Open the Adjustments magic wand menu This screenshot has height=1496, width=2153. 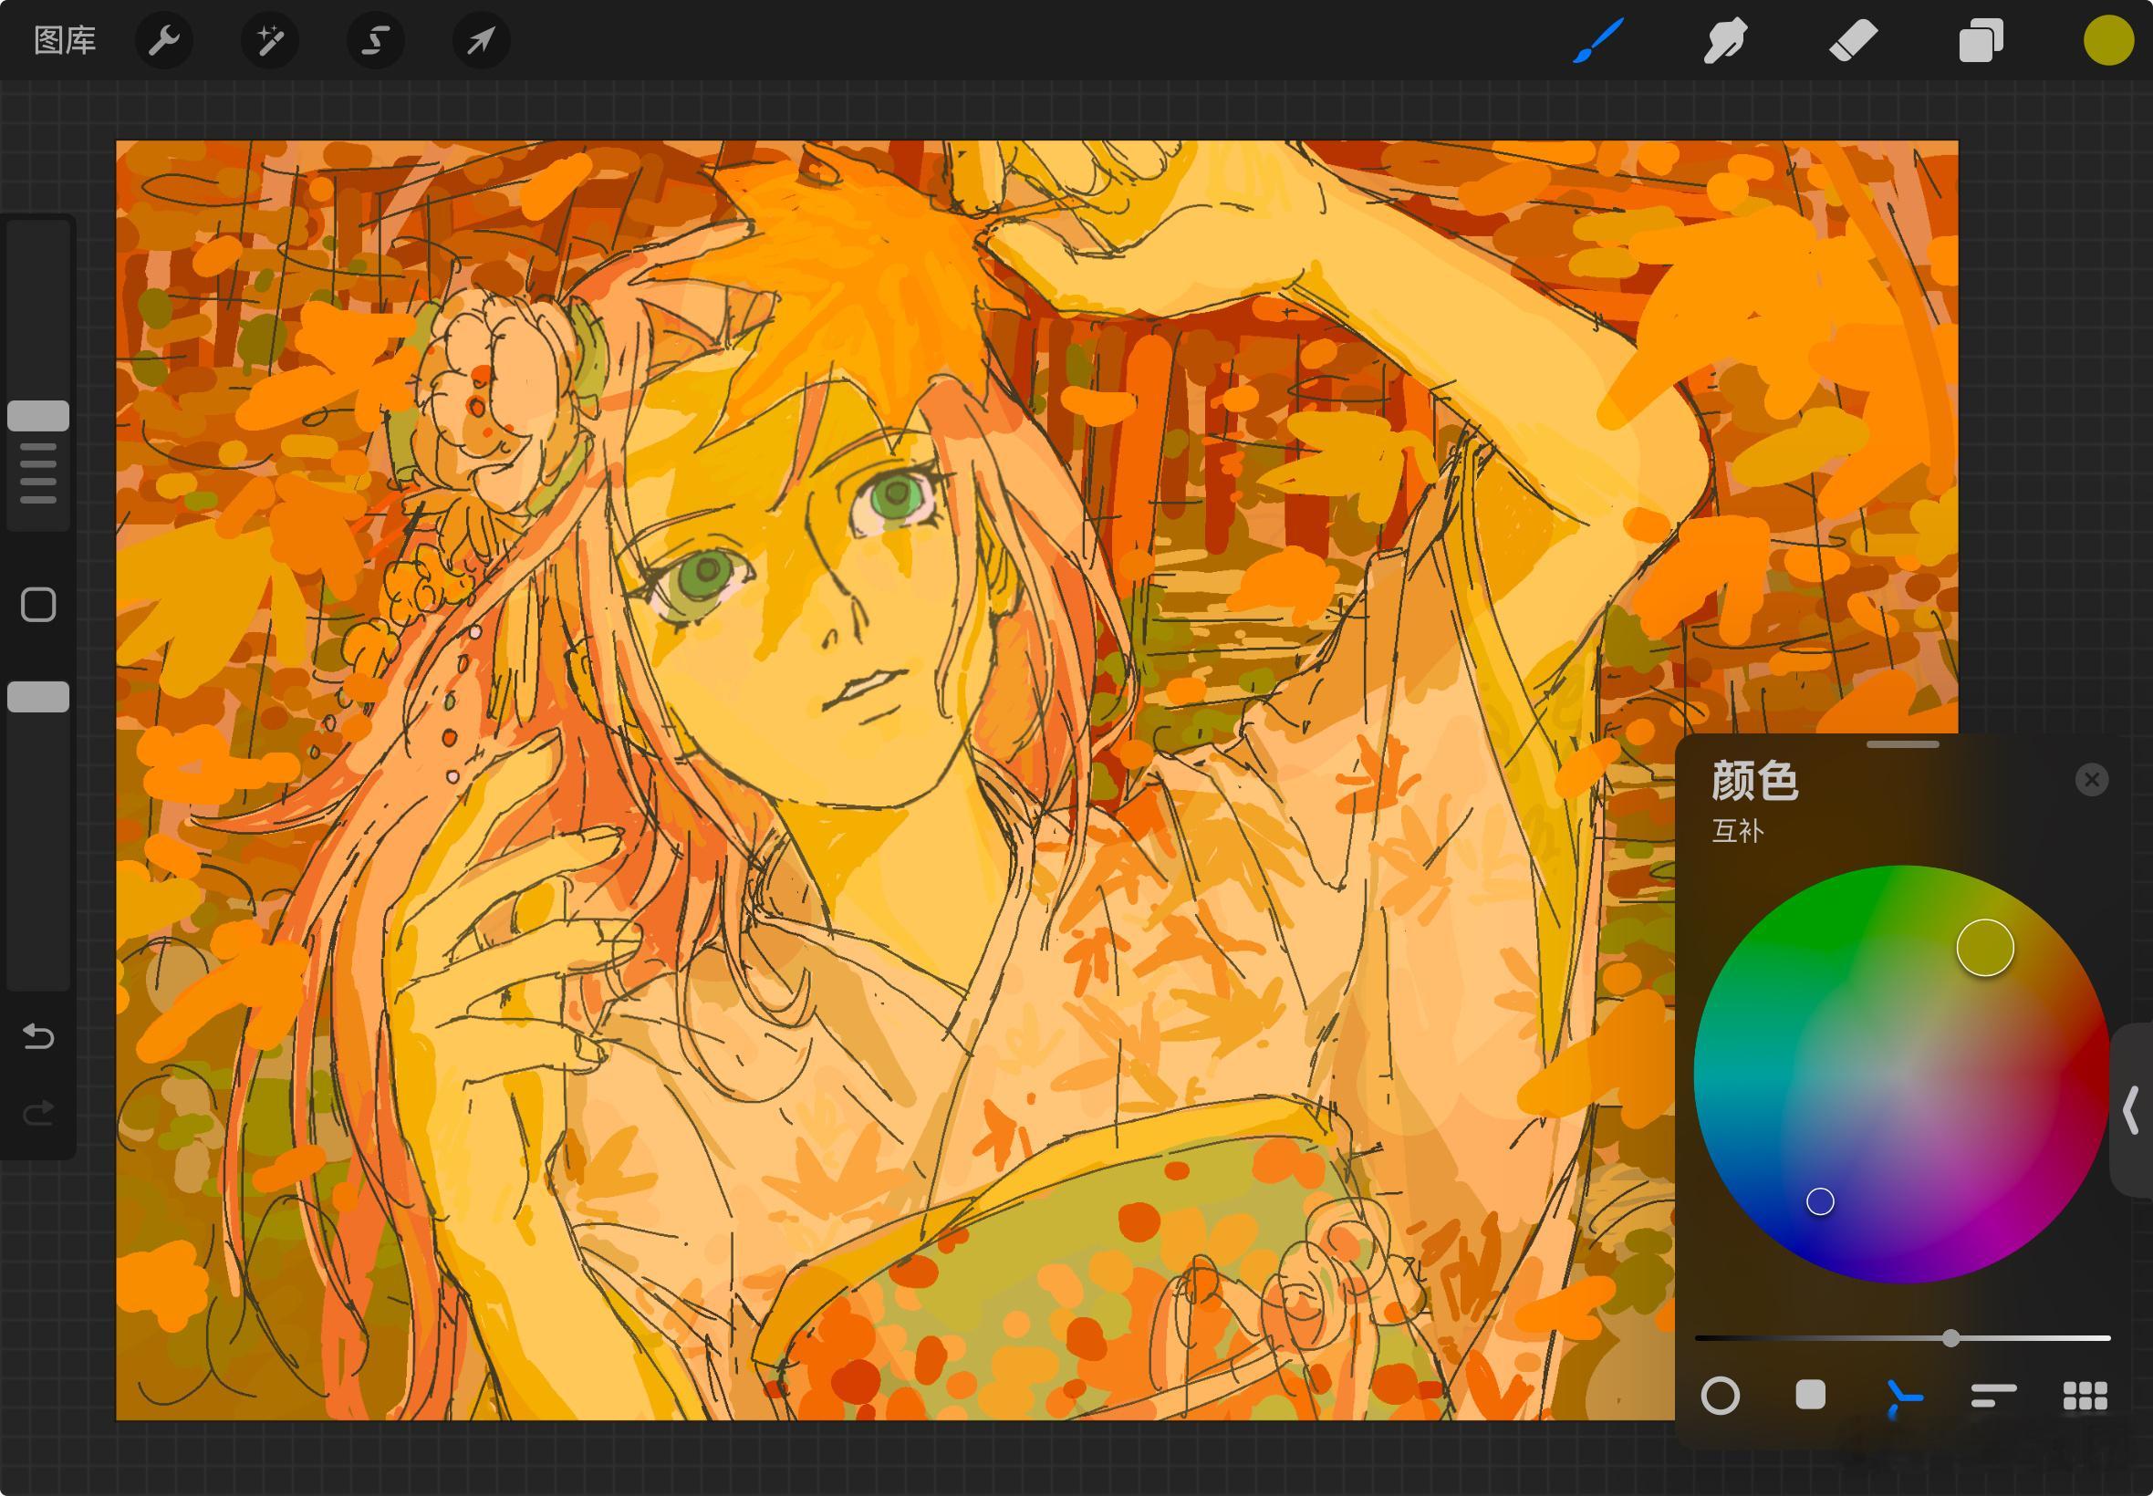tap(270, 40)
